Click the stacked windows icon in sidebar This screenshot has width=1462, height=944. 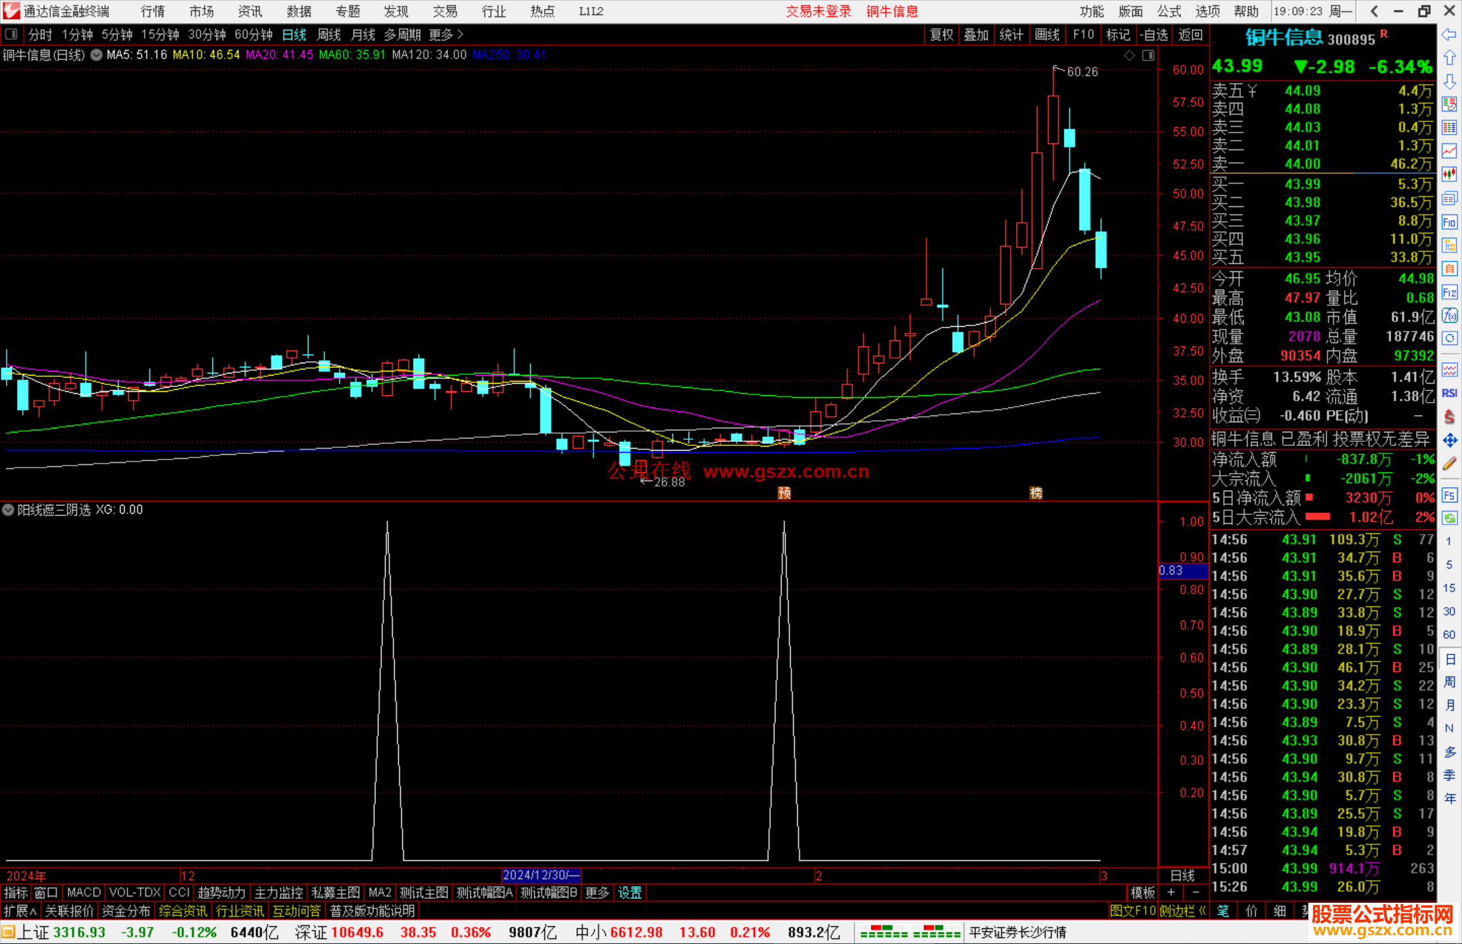pyautogui.click(x=1449, y=198)
